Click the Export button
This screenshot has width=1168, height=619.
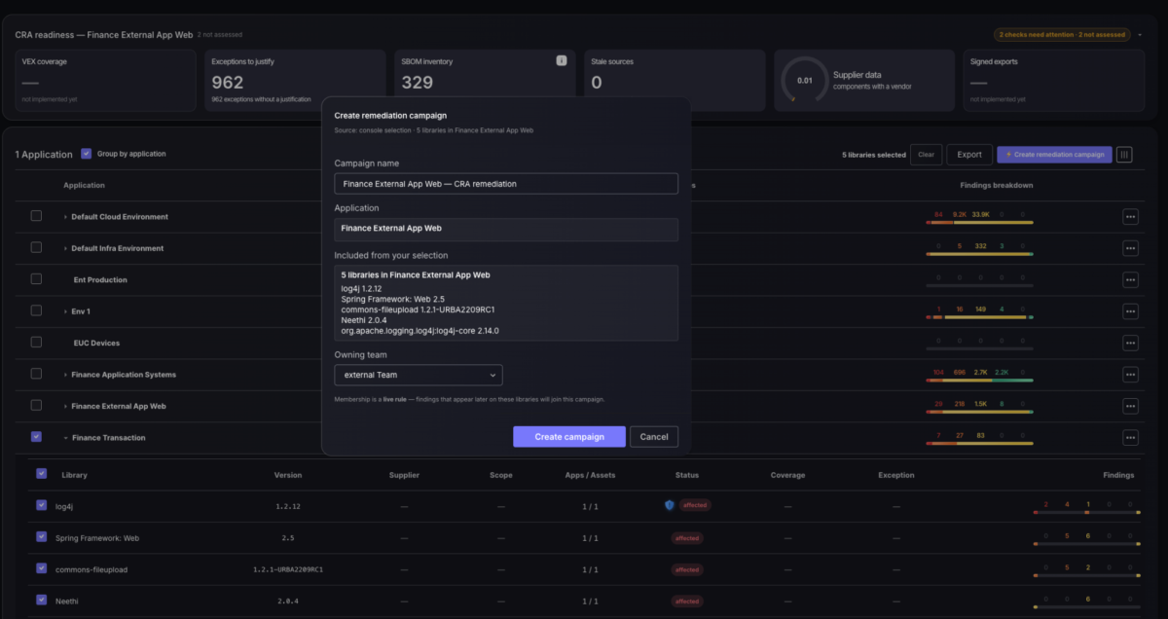tap(969, 154)
